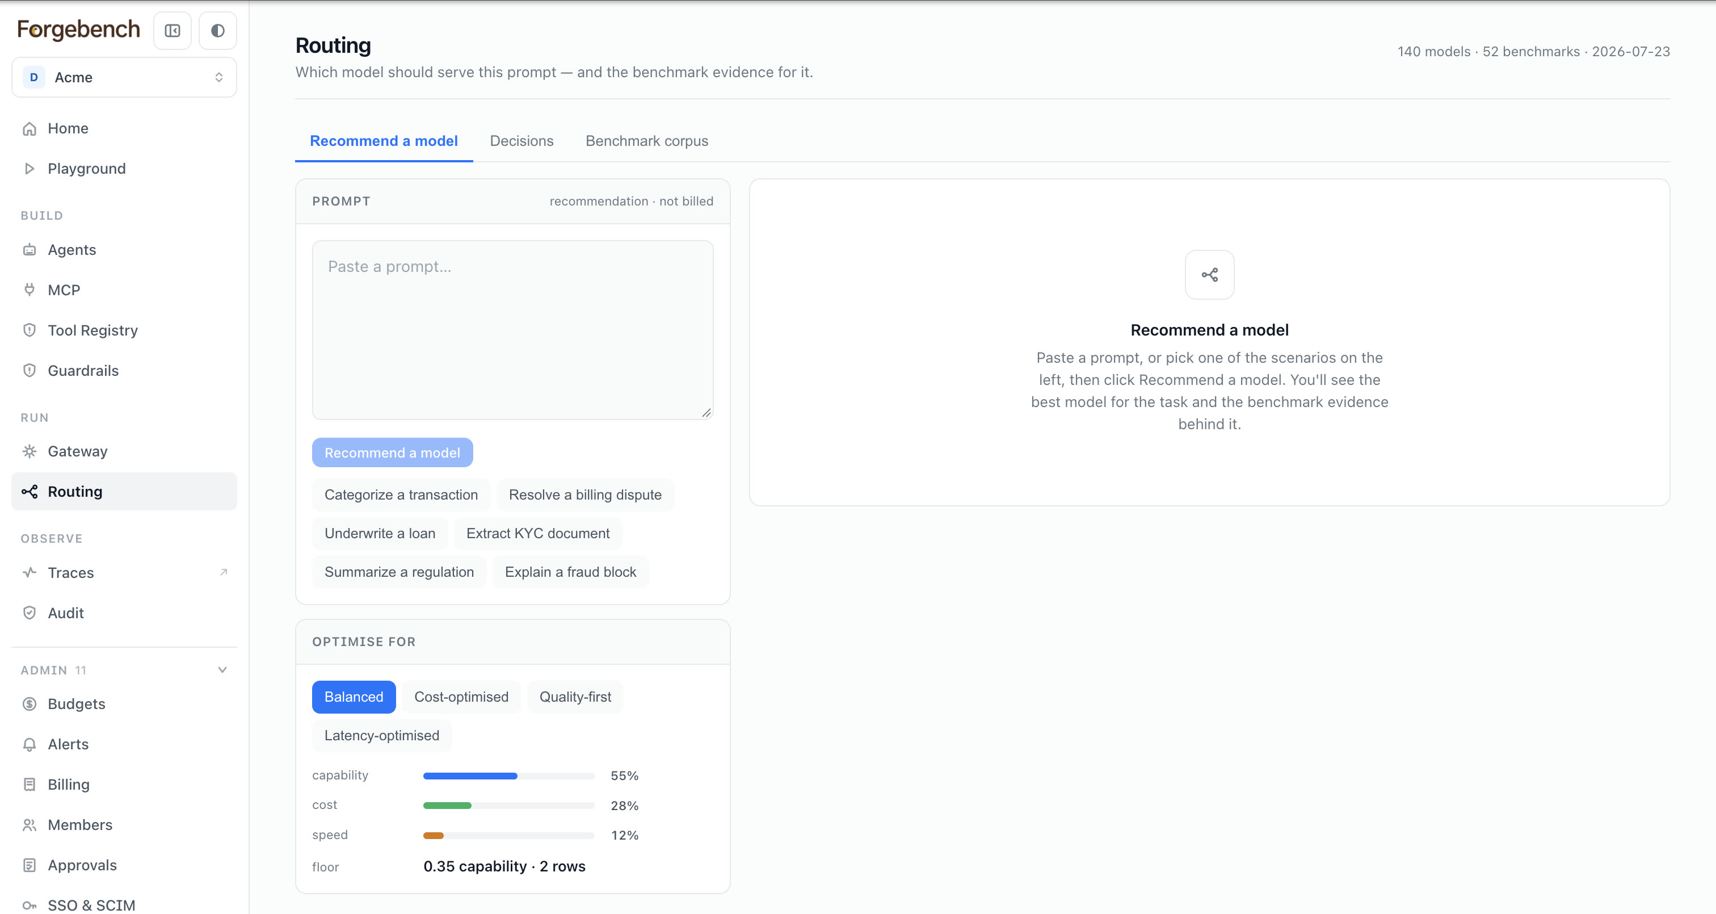
Task: Open the Benchmark corpus tab
Action: 647,141
